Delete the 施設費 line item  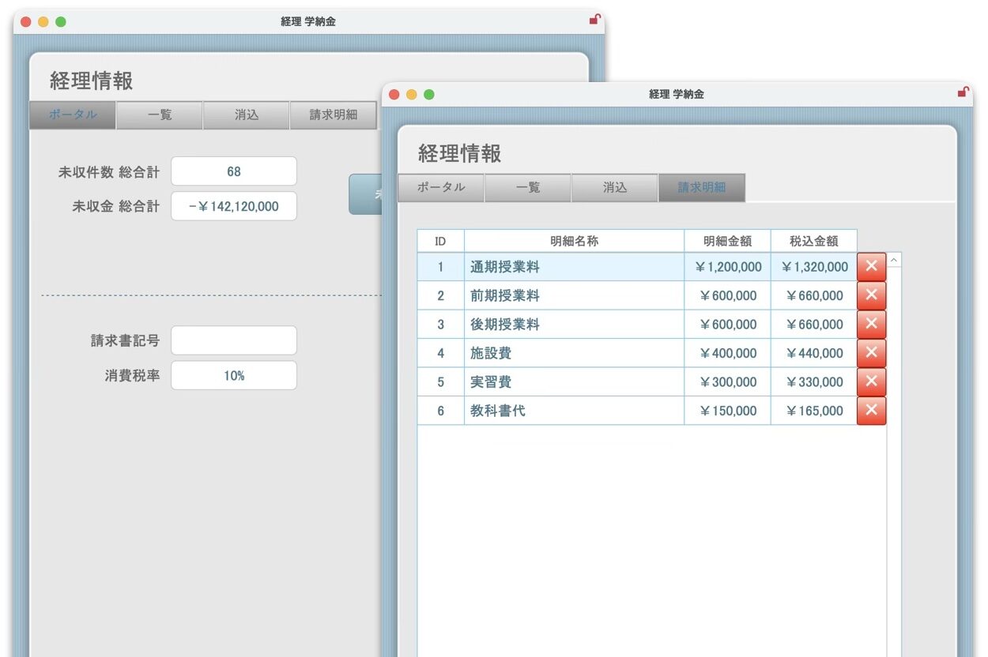[870, 352]
